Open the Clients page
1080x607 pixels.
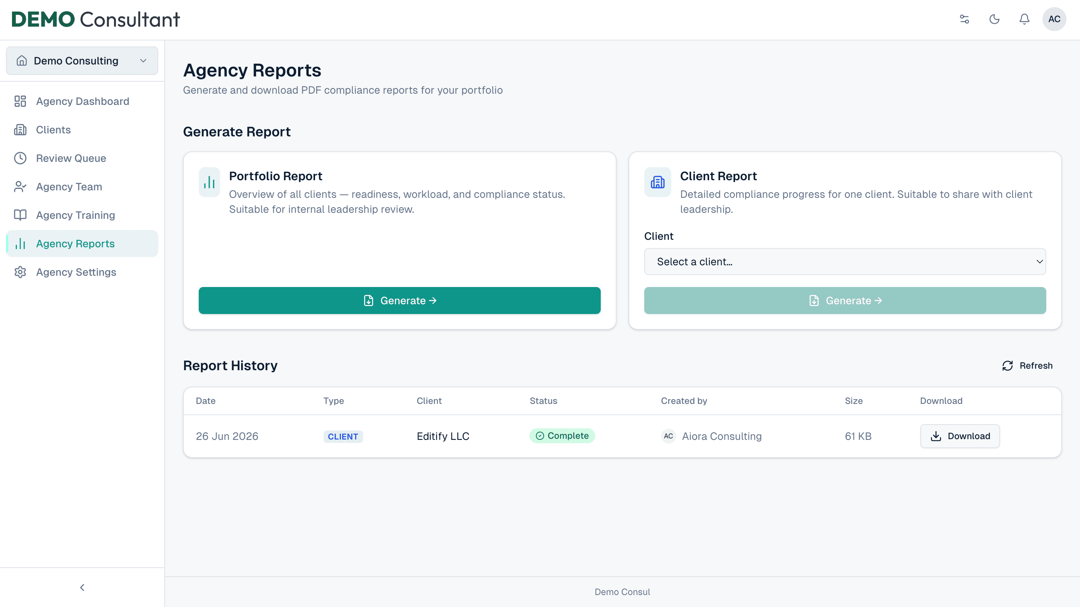point(82,130)
